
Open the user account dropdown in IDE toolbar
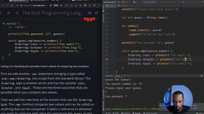pos(135,2)
